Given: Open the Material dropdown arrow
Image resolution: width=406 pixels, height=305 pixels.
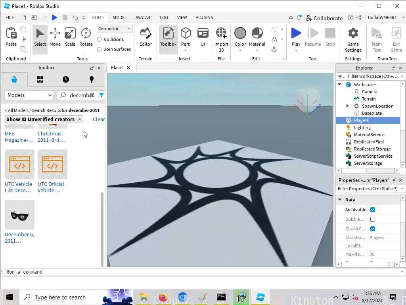Looking at the screenshot, I should (x=257, y=50).
